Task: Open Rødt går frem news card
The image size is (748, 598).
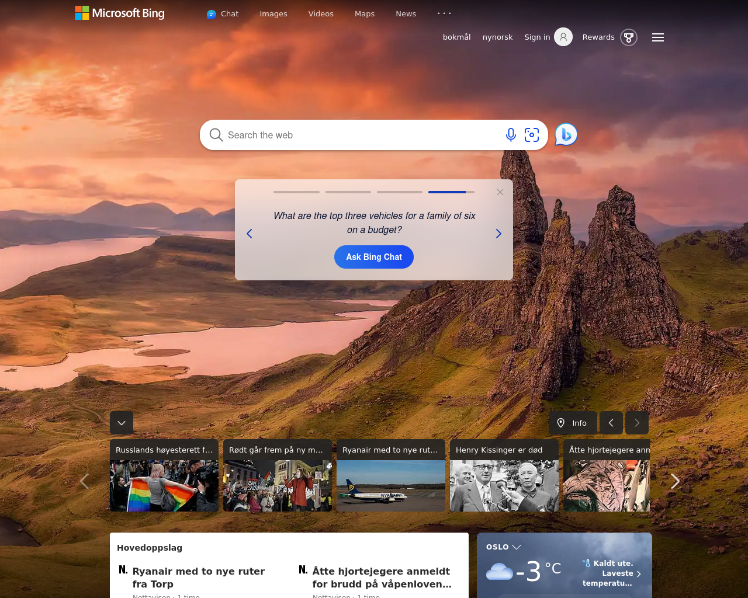Action: pyautogui.click(x=278, y=475)
